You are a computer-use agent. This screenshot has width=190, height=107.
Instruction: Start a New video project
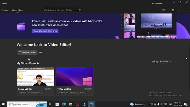click(x=27, y=52)
